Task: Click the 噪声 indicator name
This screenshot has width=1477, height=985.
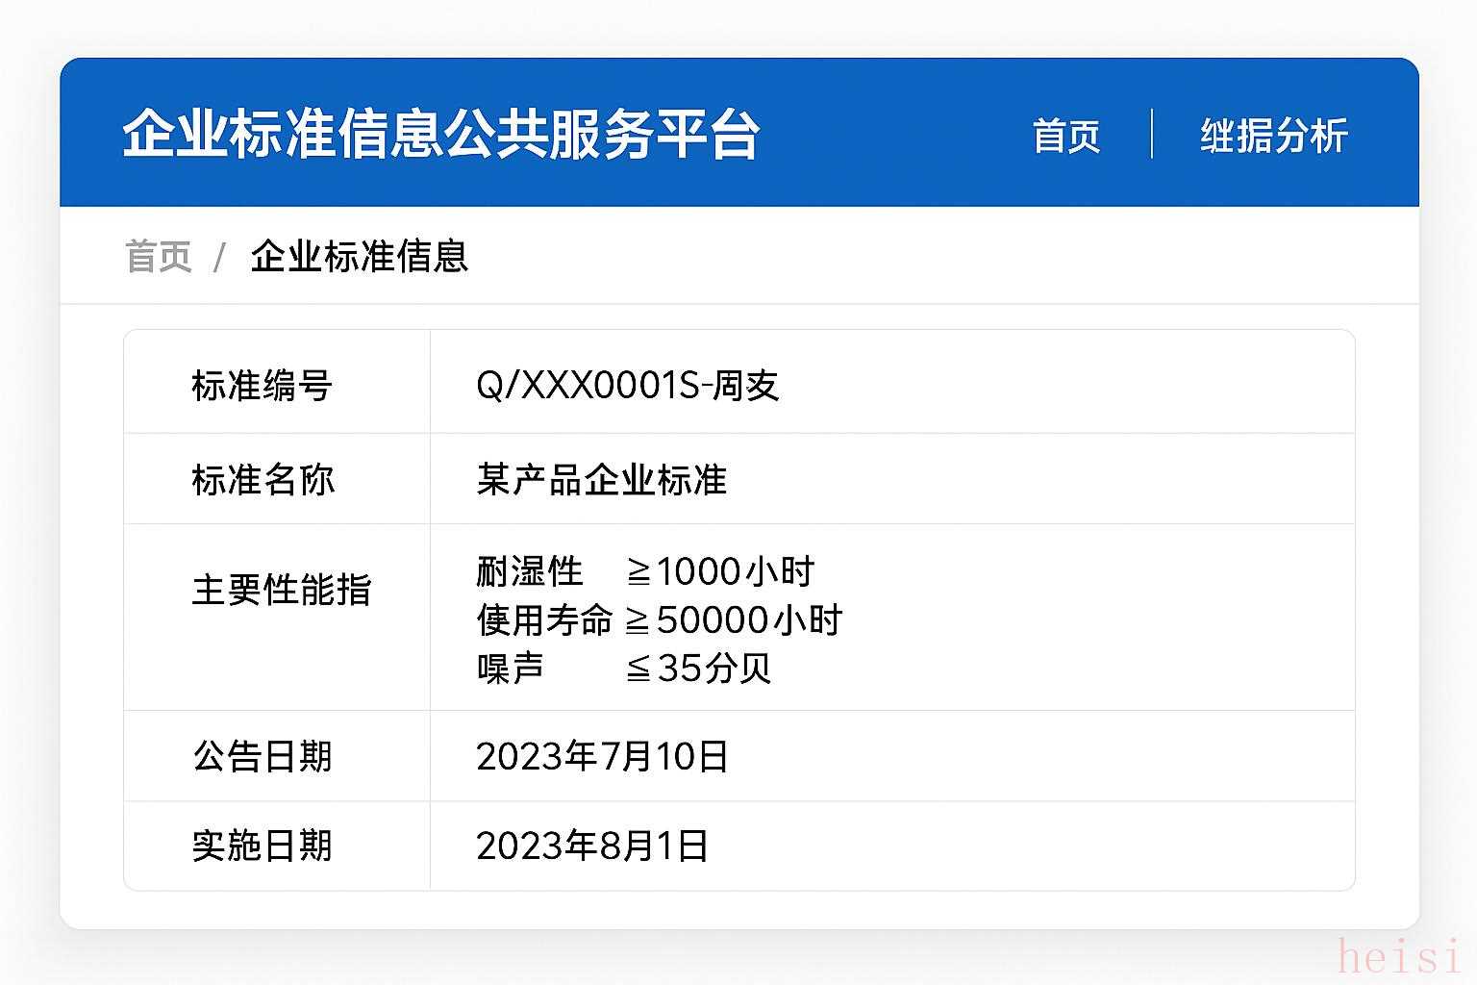Action: [511, 669]
